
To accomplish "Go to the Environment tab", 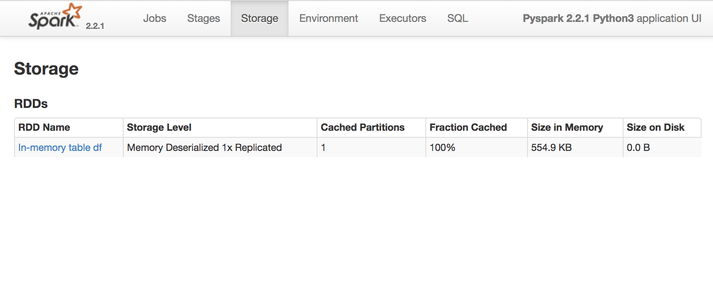I will [328, 18].
